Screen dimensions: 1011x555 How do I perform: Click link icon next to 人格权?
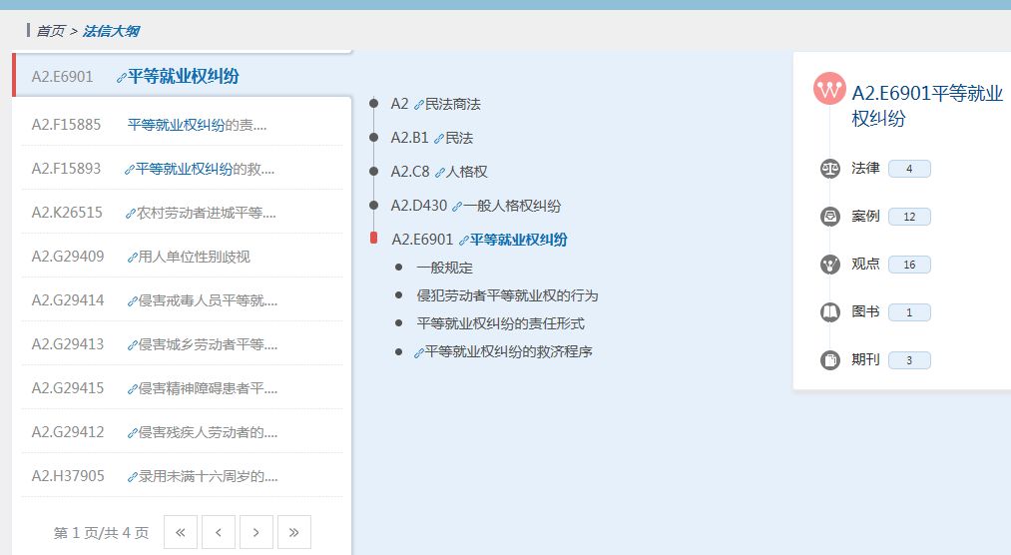point(439,173)
